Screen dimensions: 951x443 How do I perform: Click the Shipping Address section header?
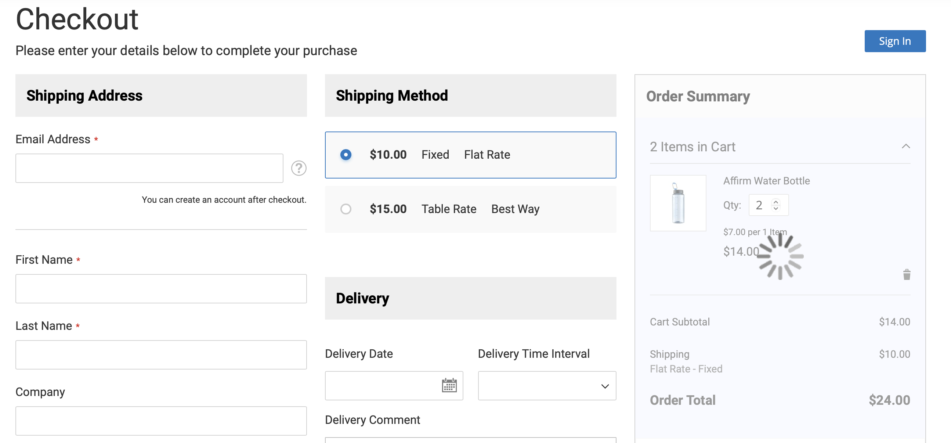[161, 96]
